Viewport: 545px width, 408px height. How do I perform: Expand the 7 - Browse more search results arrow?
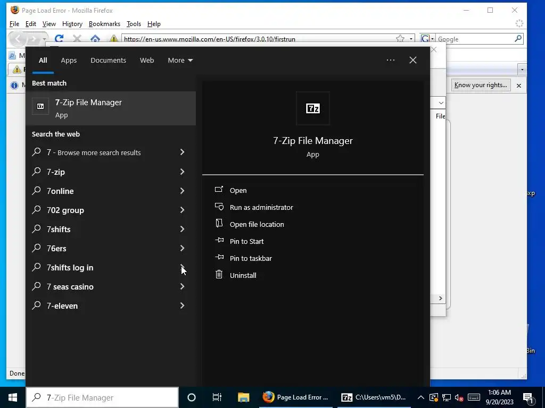click(182, 152)
